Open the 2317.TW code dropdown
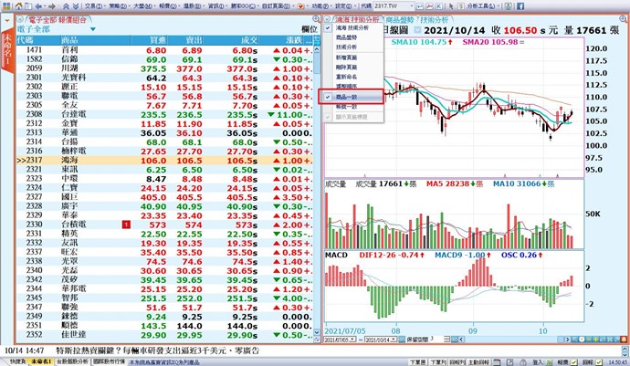This screenshot has height=366, width=630. point(411,6)
